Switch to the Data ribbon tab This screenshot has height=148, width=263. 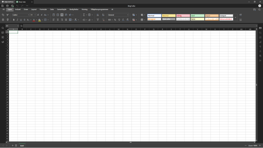[52, 9]
